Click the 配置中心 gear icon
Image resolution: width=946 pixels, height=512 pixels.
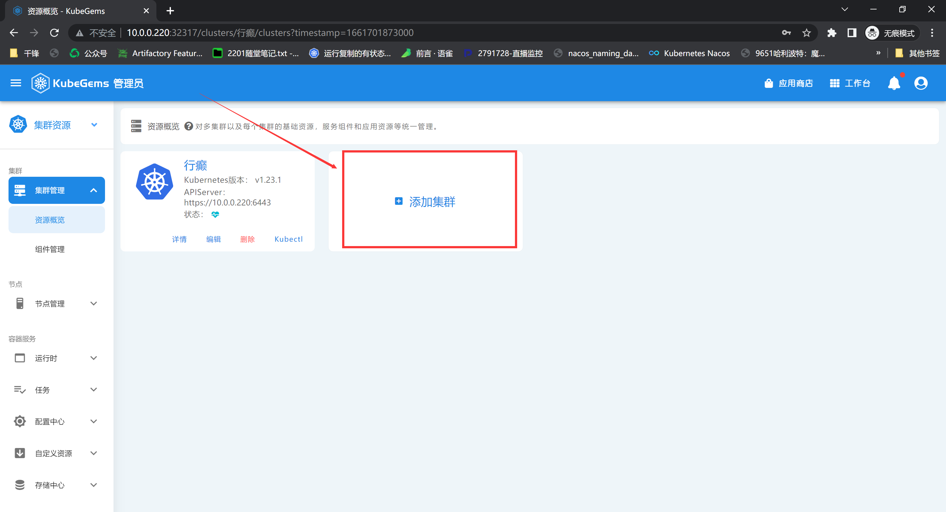point(20,421)
